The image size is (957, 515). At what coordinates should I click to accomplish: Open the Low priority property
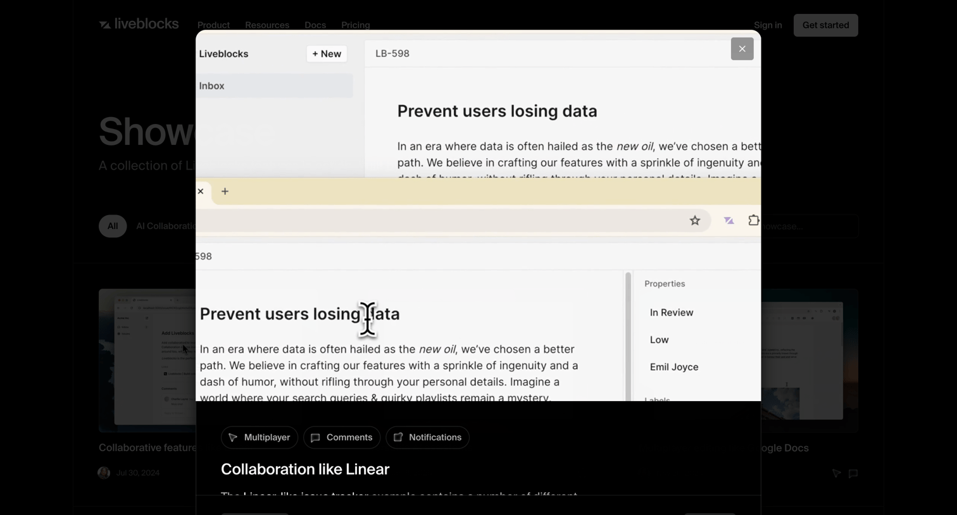tap(660, 340)
